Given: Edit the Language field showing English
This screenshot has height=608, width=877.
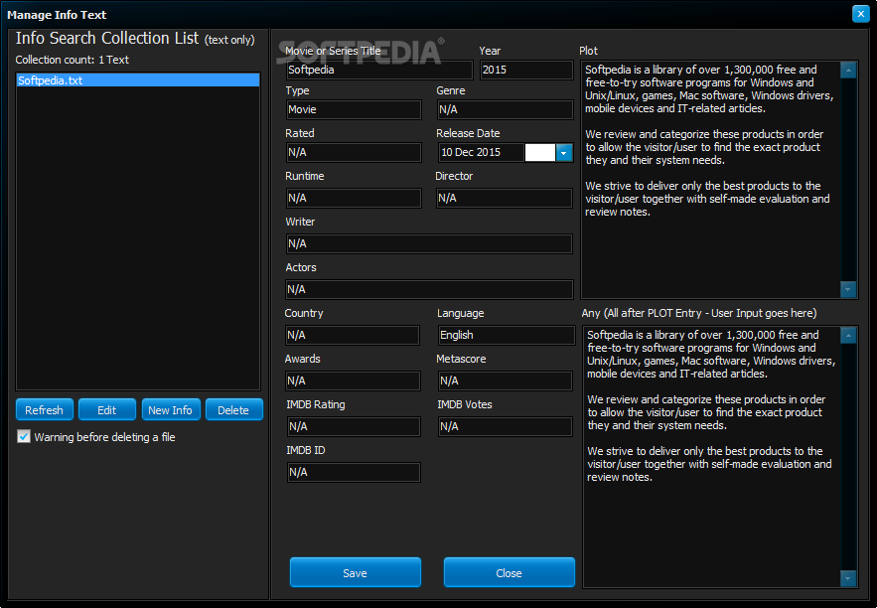Looking at the screenshot, I should tap(507, 335).
